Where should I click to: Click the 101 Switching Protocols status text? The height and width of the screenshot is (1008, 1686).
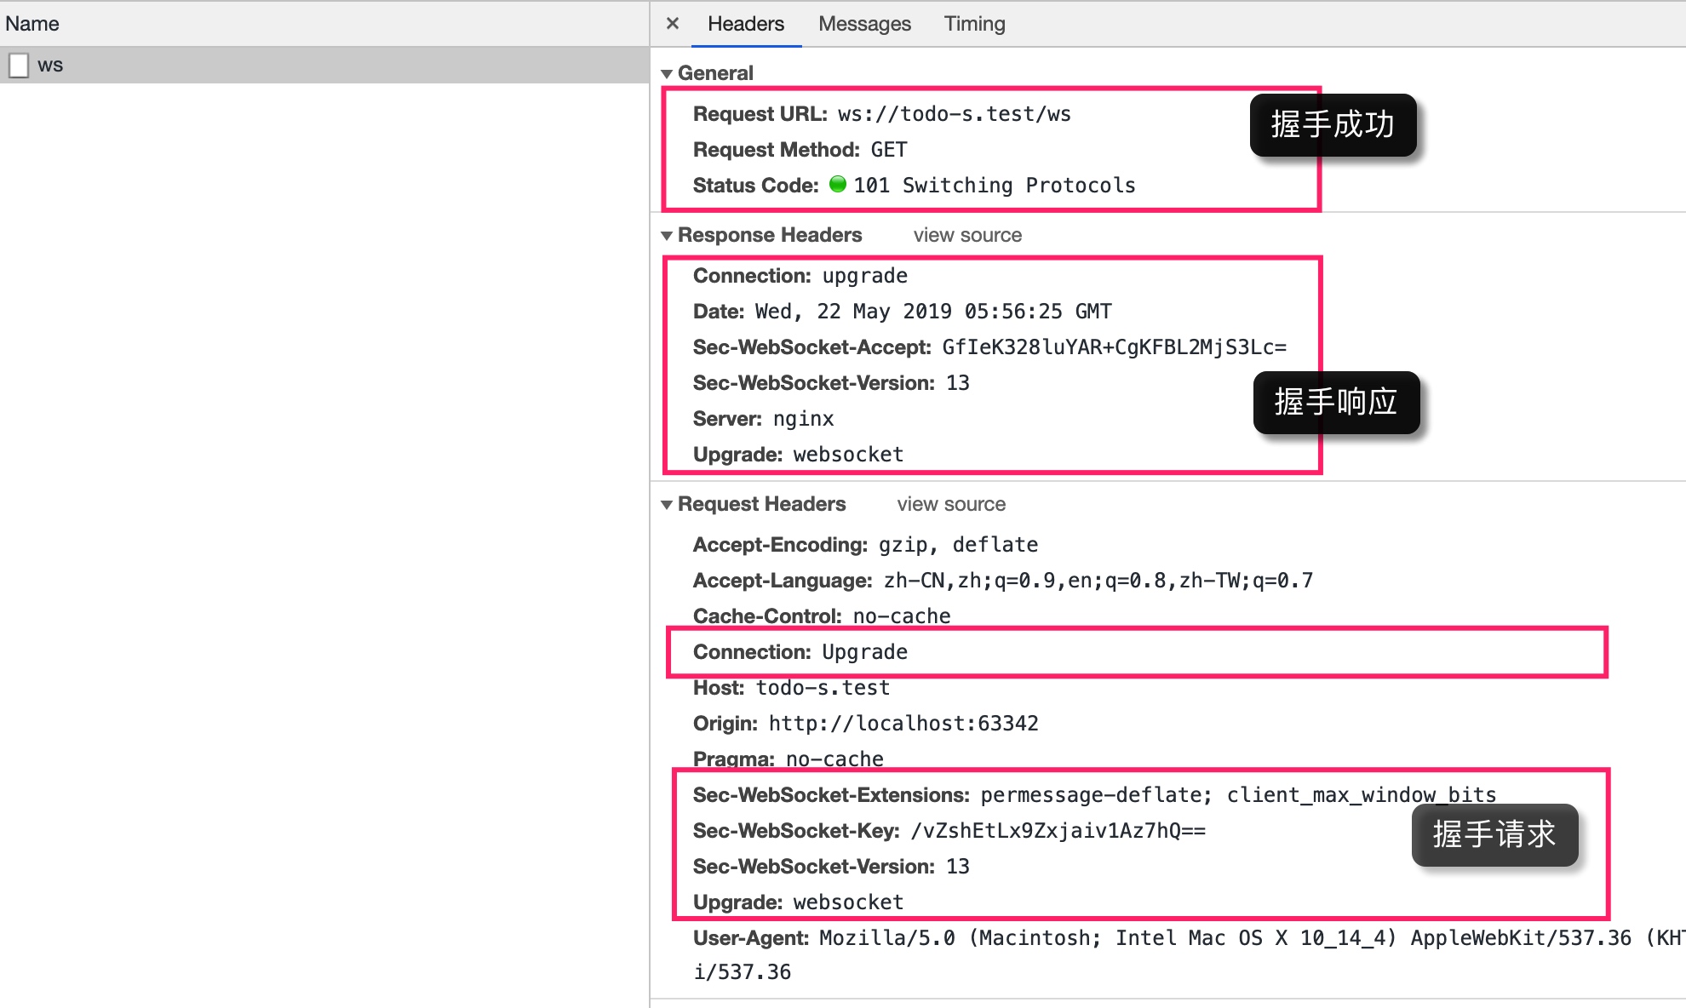995,186
